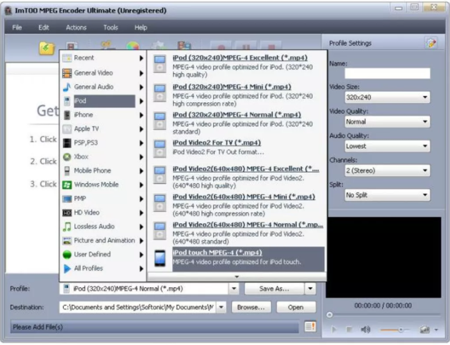
Task: Click the iPod touch device icon
Action: tap(159, 258)
